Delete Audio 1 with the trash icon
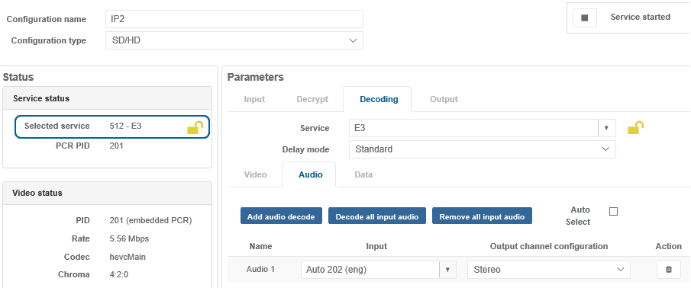 669,270
